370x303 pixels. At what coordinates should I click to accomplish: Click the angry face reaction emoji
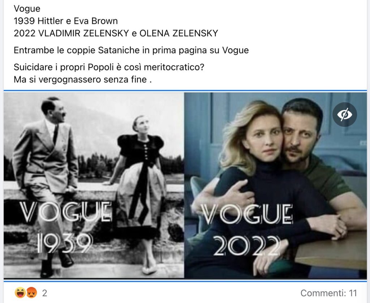(x=32, y=293)
